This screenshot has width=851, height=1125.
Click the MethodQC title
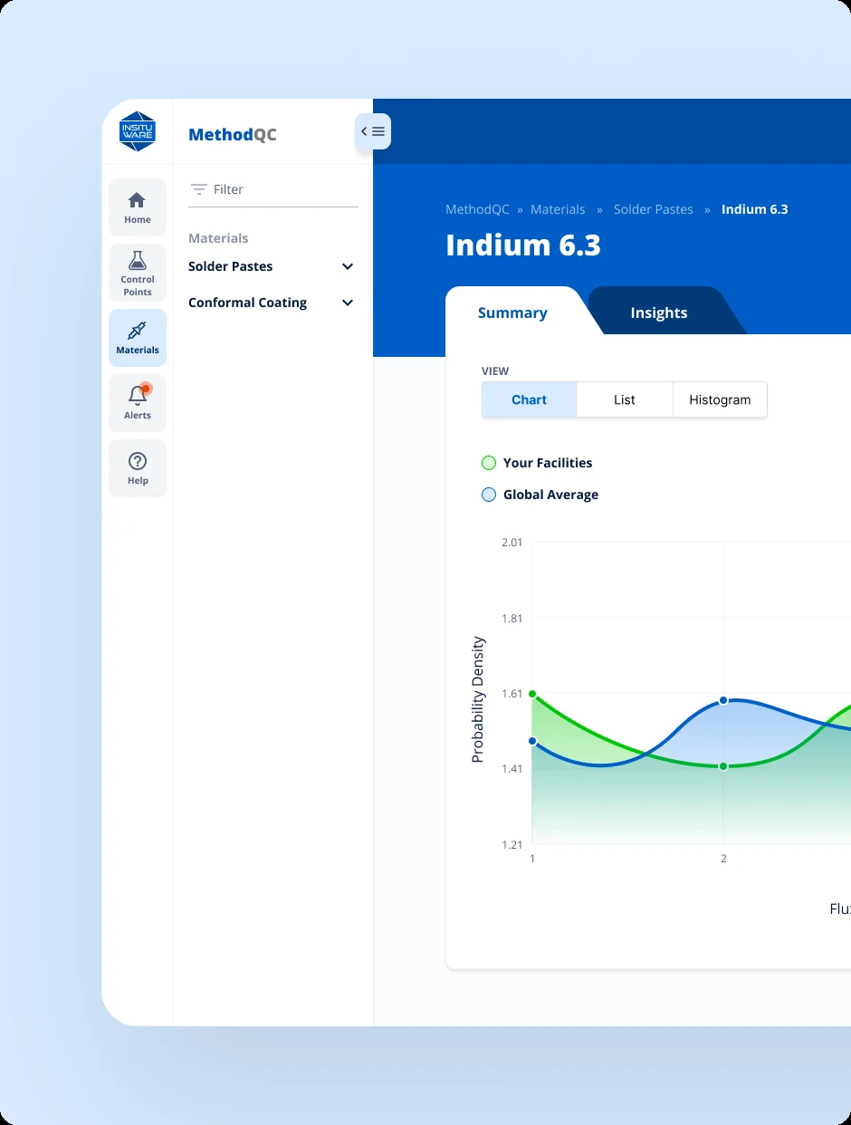point(233,135)
